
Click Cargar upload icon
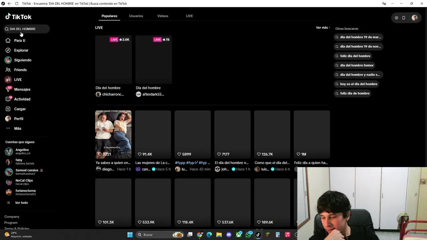click(x=8, y=109)
